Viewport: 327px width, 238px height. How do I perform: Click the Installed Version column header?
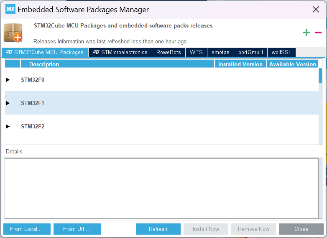pyautogui.click(x=240, y=64)
